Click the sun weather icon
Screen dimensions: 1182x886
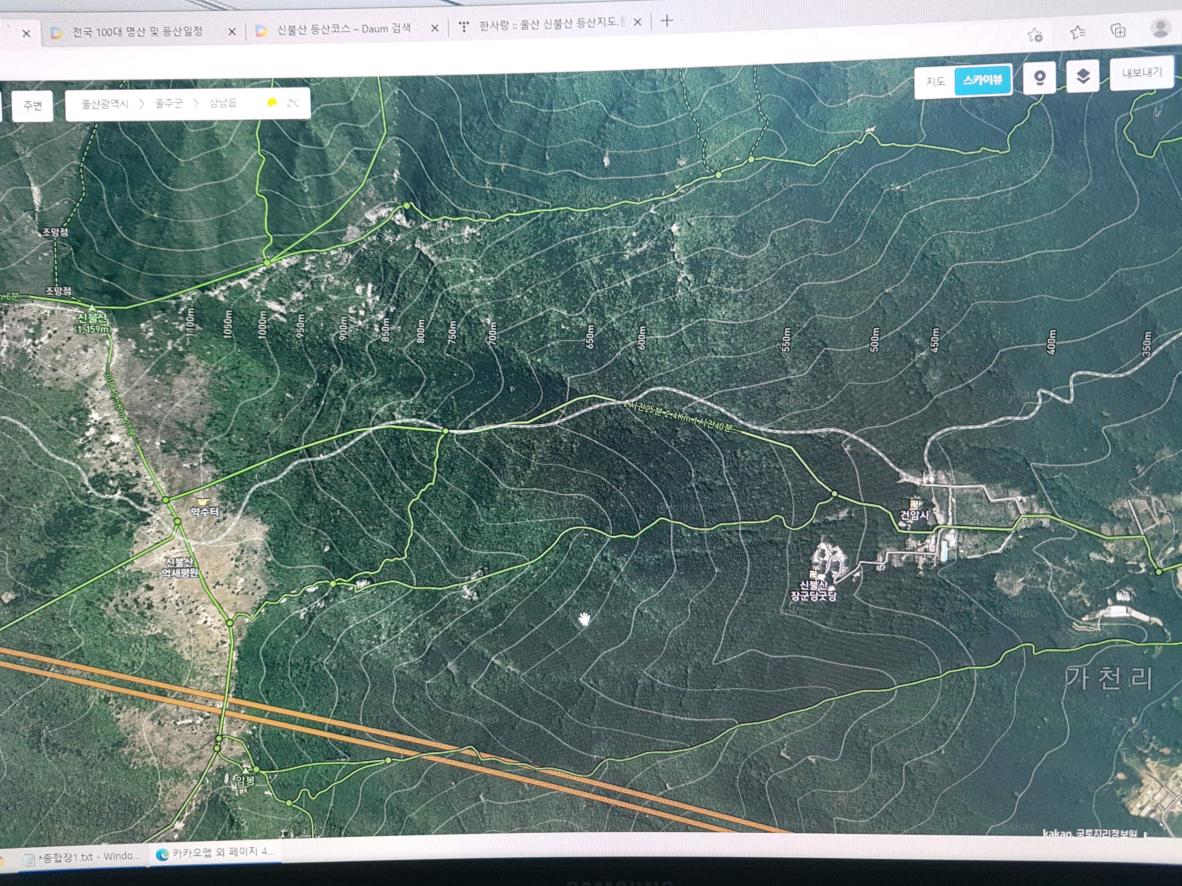click(272, 103)
